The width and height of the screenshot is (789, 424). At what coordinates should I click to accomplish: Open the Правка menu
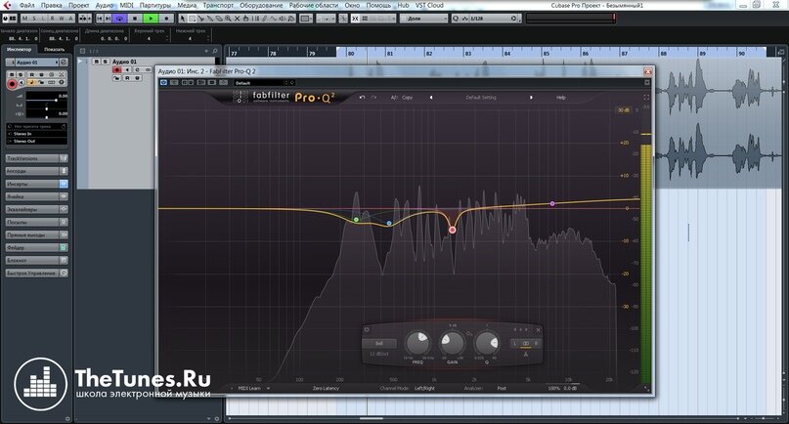(x=51, y=5)
